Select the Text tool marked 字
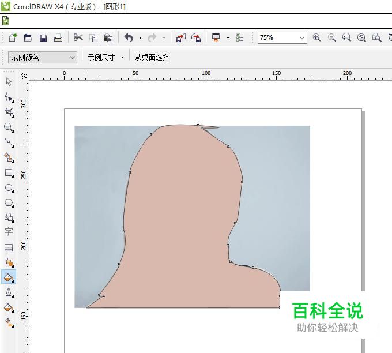The image size is (392, 353). [x=8, y=232]
